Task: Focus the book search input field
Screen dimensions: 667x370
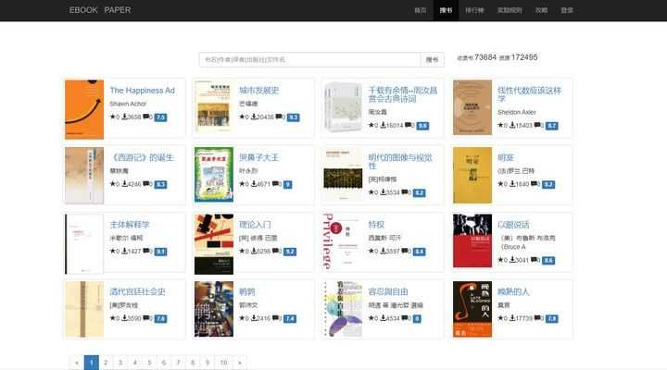Action: [x=309, y=59]
